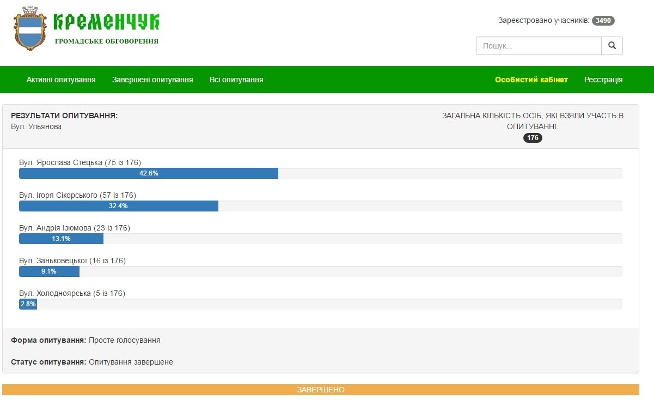Click the magnifying glass search button
The height and width of the screenshot is (406, 654).
click(x=612, y=46)
